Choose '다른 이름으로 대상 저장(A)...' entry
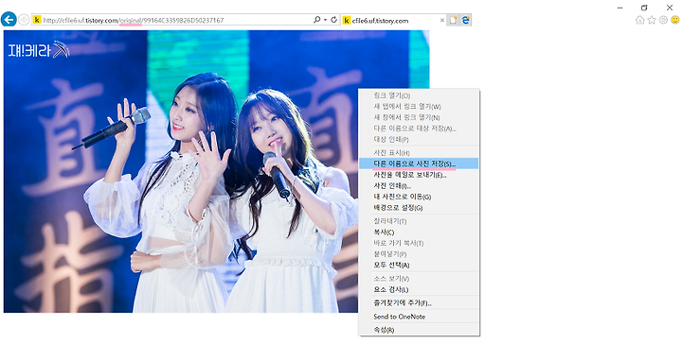This screenshot has height=361, width=682. tap(419, 129)
